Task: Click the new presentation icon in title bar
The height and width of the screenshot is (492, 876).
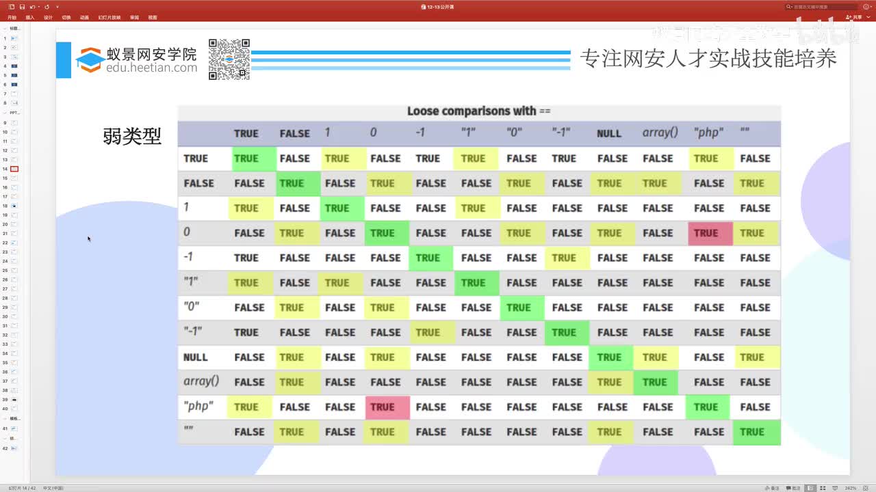Action: pyautogui.click(x=12, y=7)
